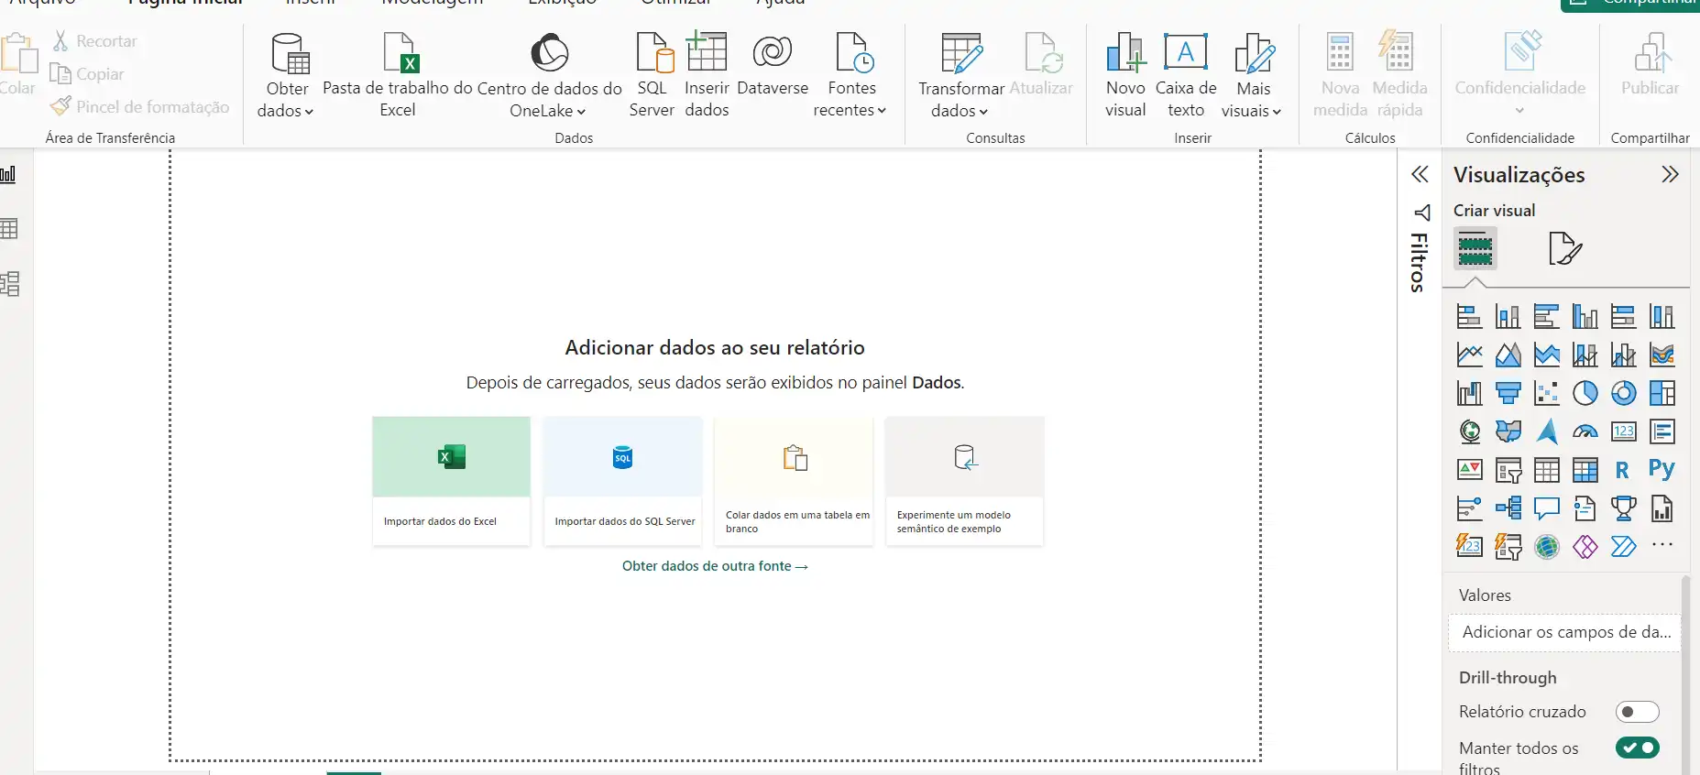Viewport: 1700px width, 775px height.
Task: Select the area chart visual
Action: click(x=1508, y=355)
